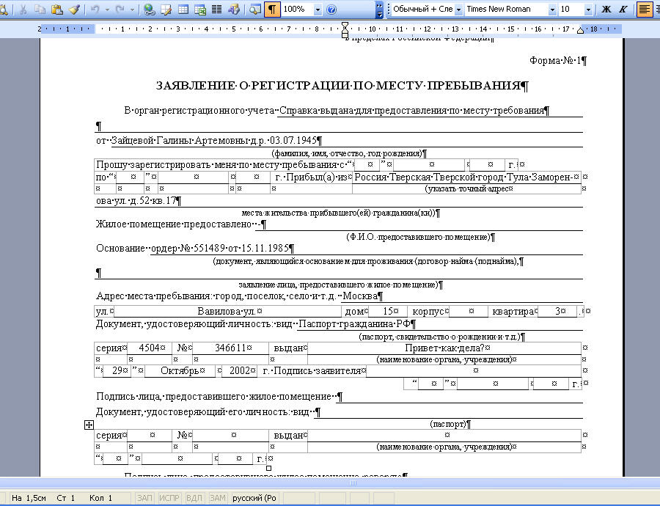Open Tables and Borders toolbar icon
660x506 pixels.
[166, 10]
